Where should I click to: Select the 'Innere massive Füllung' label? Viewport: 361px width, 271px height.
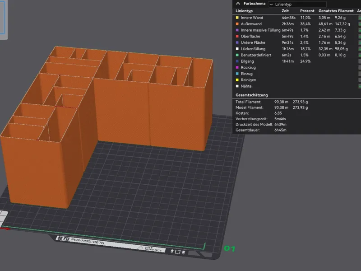261,30
